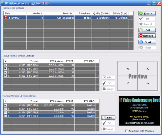Click the BitRate (Kbps) column header

[119, 13]
